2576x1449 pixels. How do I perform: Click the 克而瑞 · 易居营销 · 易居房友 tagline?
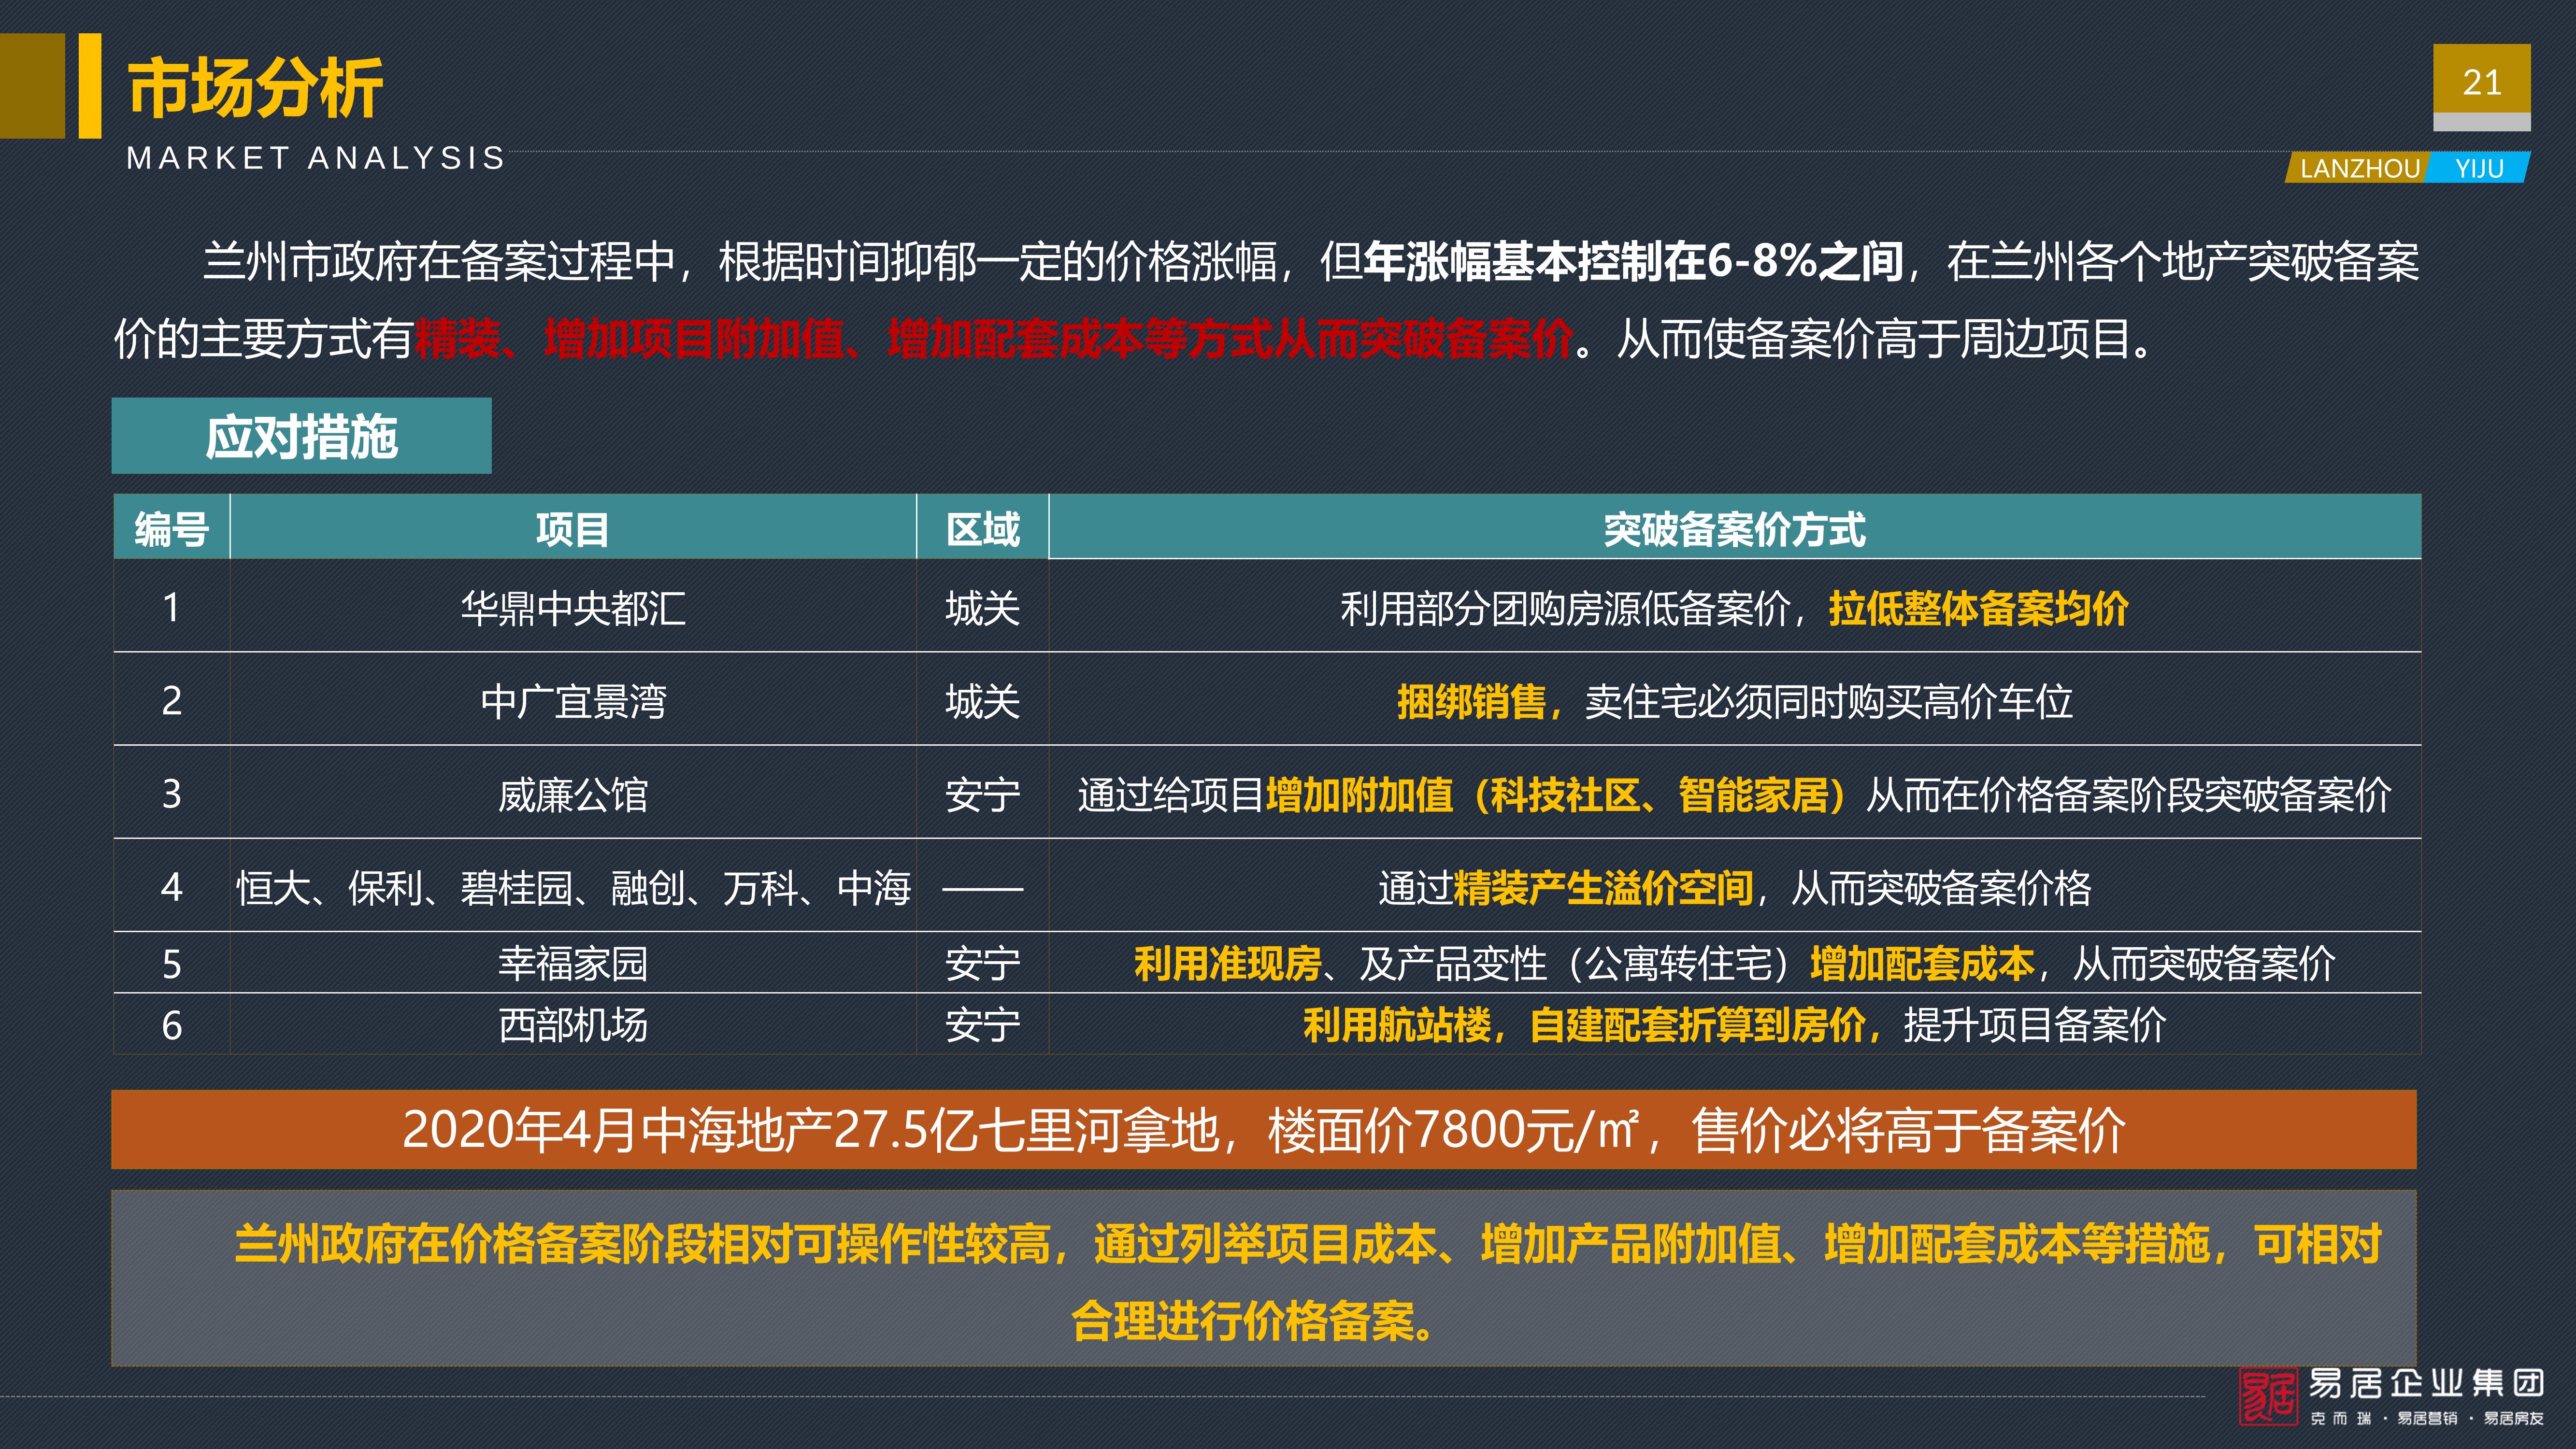2427,1418
